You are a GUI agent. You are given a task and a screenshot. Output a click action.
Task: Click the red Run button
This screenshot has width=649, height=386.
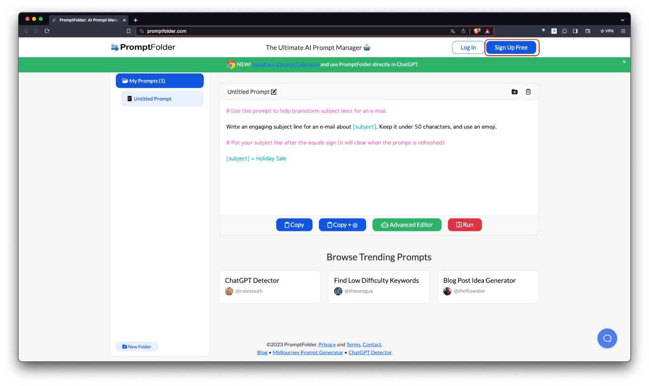pos(464,225)
